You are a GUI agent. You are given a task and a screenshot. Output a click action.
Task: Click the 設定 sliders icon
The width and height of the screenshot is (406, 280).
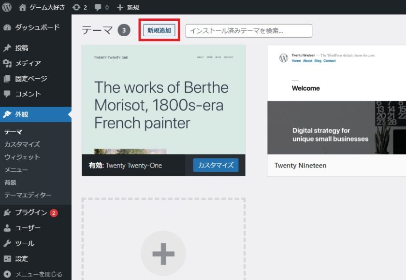click(7, 259)
